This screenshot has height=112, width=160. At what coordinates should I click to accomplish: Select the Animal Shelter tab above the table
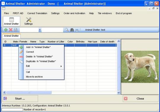click(12, 36)
